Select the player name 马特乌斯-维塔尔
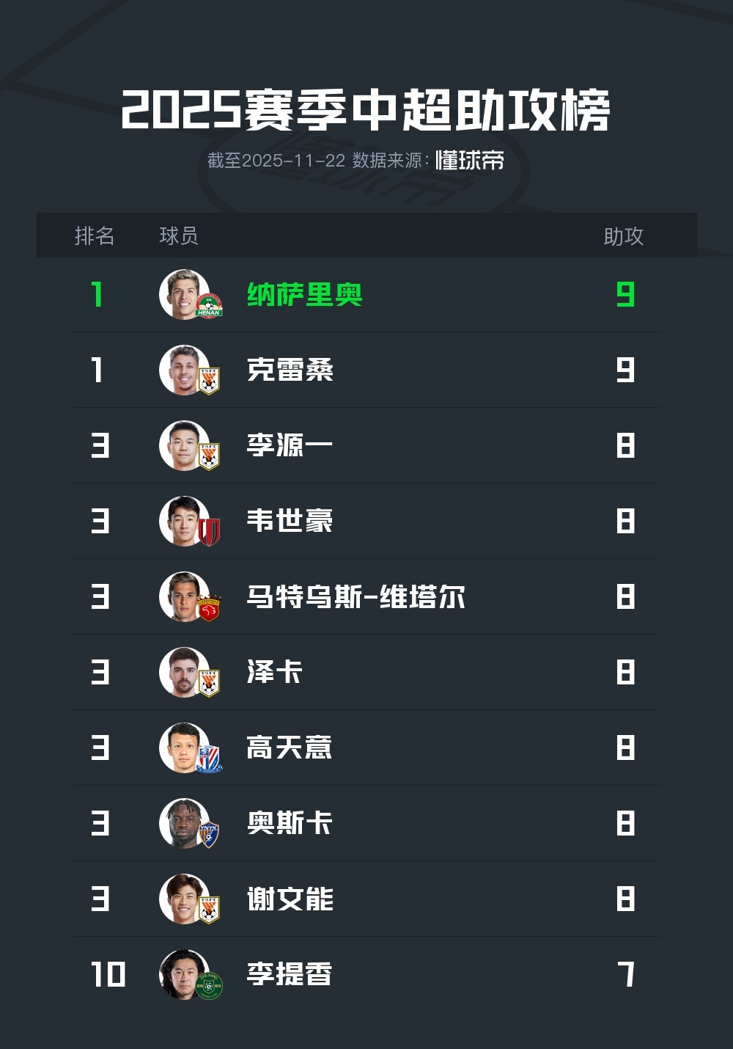The width and height of the screenshot is (733, 1049). (356, 596)
